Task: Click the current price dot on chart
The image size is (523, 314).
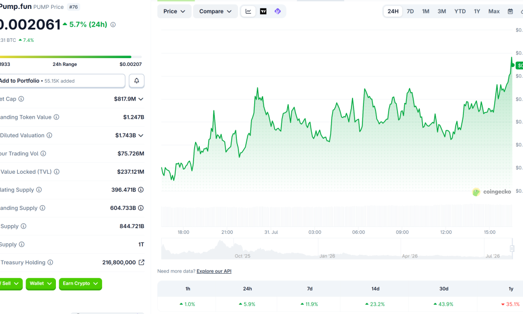Action: 513,65
